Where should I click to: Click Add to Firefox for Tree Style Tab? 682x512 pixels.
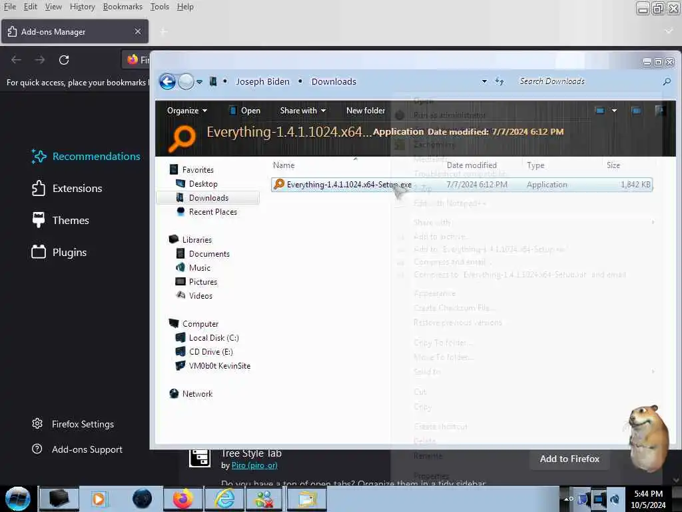pyautogui.click(x=569, y=459)
